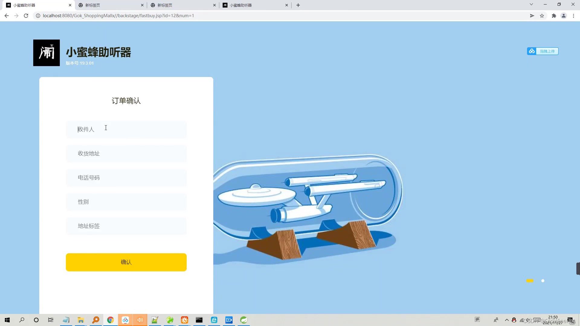Switch to Chrome on the taskbar
This screenshot has width=580, height=326.
[x=111, y=320]
